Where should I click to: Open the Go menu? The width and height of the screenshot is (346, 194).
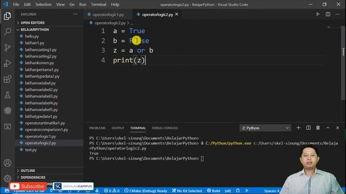pos(72,4)
